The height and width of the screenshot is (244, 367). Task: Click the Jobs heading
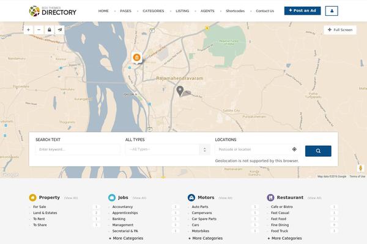[123, 197]
